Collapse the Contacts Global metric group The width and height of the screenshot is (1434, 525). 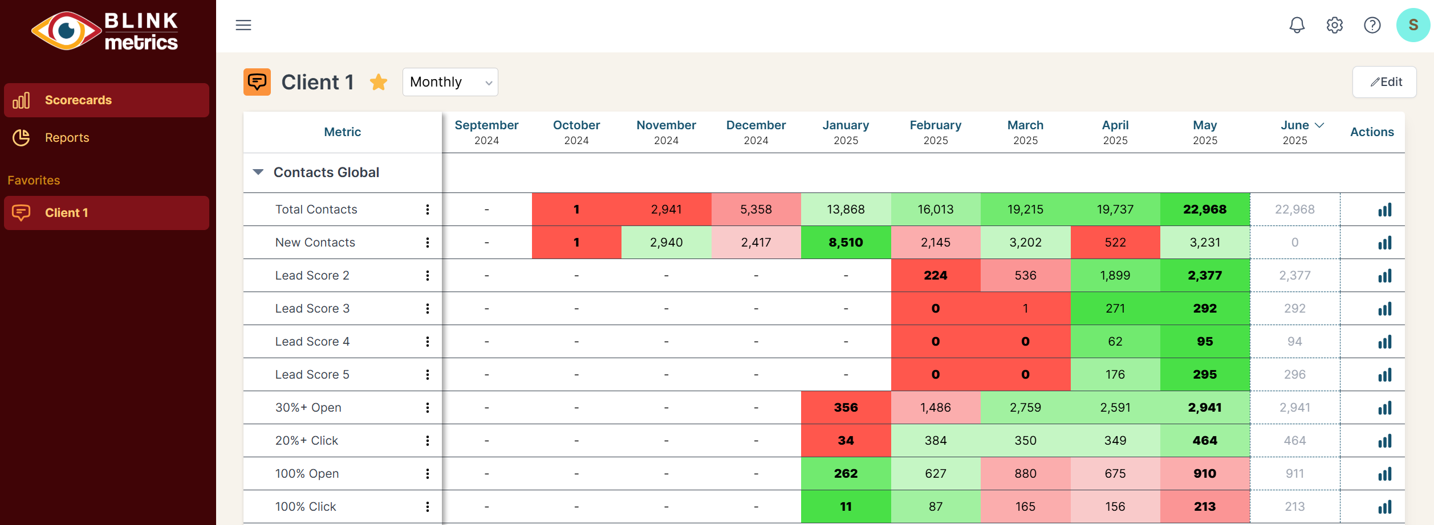(x=258, y=171)
